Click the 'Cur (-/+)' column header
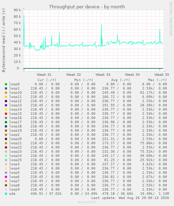The image size is (174, 206). 47,80
